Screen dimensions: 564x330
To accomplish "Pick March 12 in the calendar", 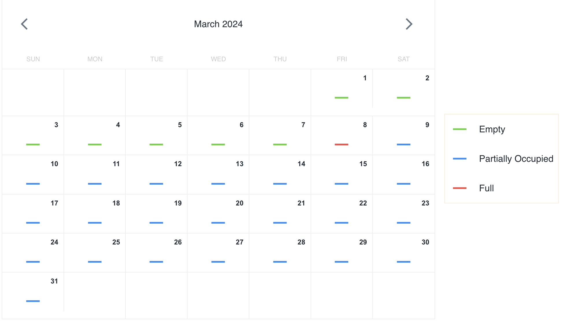I will [x=156, y=175].
